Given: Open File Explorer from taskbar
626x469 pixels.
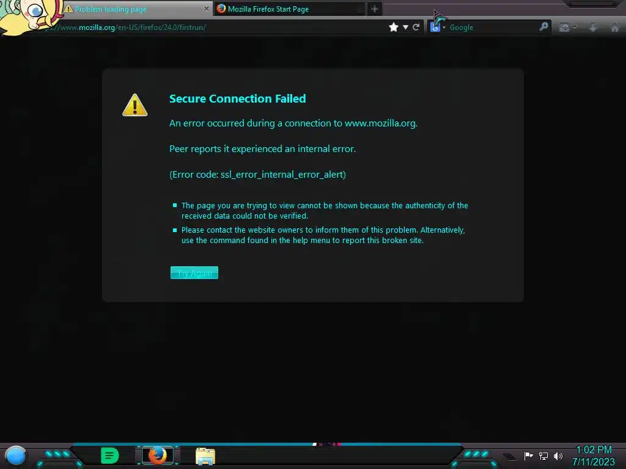Looking at the screenshot, I should click(205, 456).
